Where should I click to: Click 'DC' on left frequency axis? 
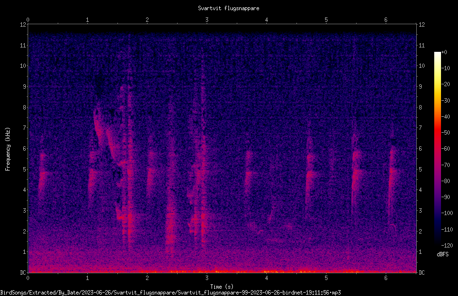click(x=23, y=273)
